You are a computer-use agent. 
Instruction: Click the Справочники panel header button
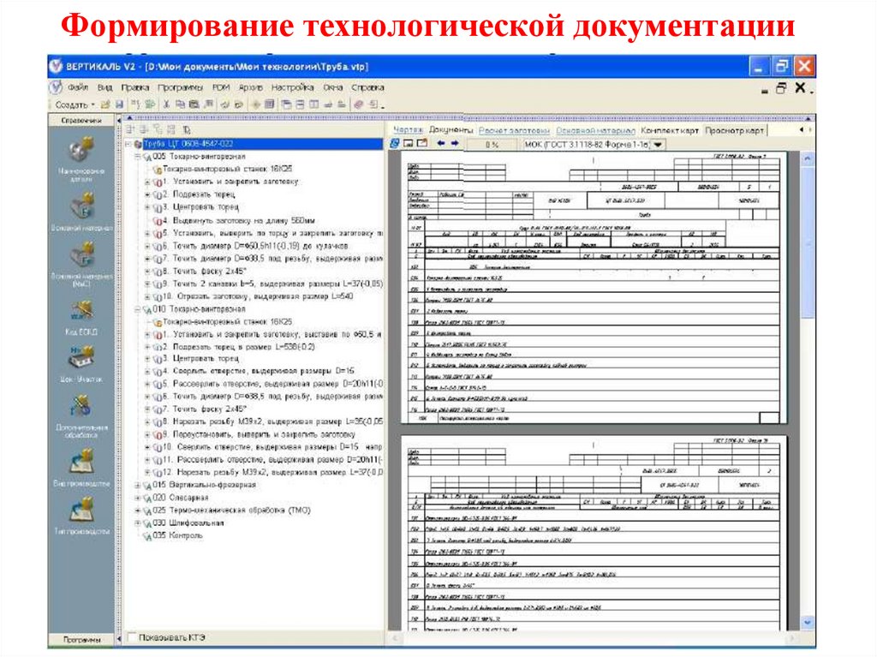[81, 120]
